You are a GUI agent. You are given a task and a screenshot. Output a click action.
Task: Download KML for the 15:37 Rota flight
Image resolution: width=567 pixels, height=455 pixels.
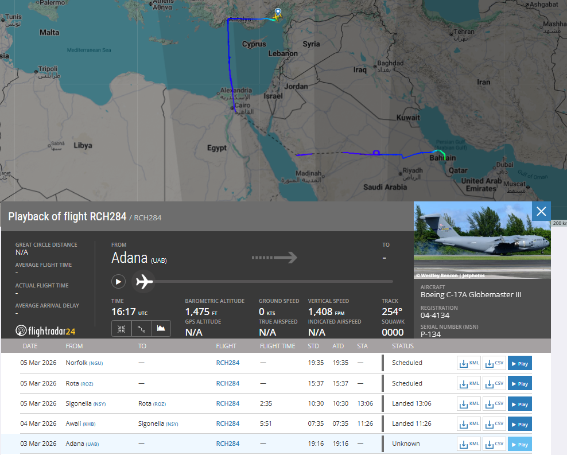point(469,383)
